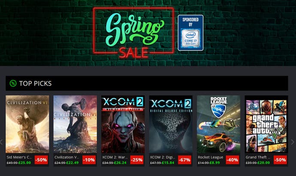Image resolution: width=296 pixels, height=176 pixels.
Task: Open the Civilization VI cover art
Action: pos(27,124)
